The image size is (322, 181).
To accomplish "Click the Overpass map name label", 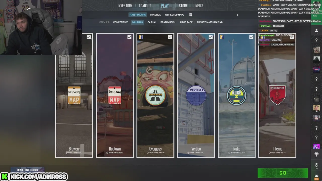I will coord(155,149).
